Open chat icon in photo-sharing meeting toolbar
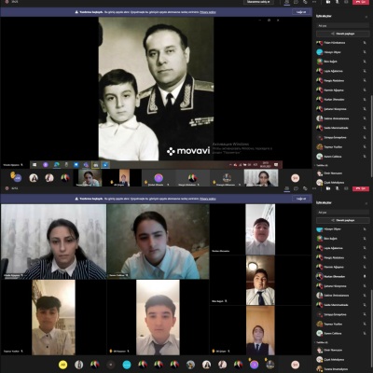 (x=296, y=2)
